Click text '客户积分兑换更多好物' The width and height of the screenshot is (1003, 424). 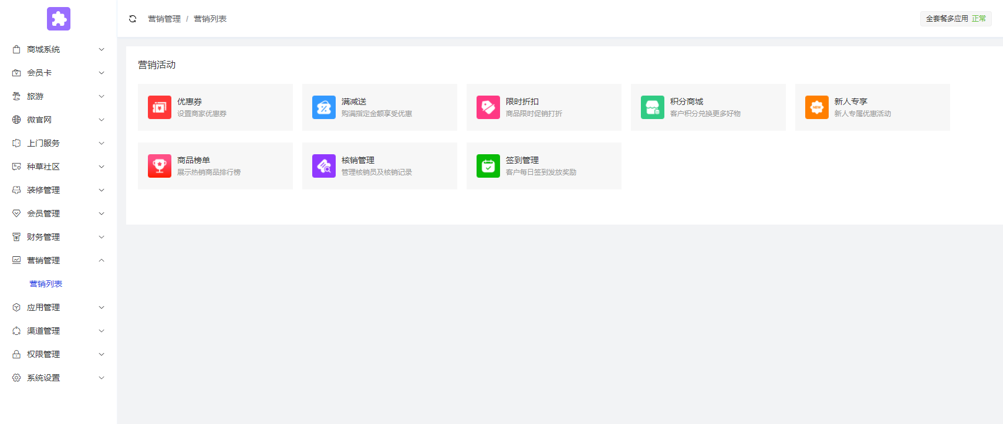pos(705,114)
